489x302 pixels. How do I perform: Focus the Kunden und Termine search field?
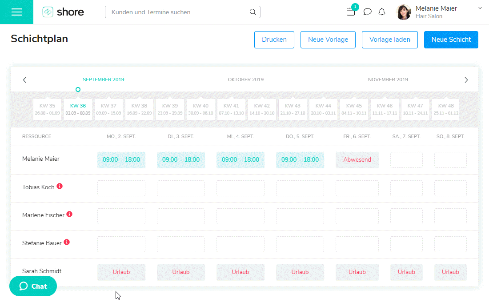tap(178, 12)
